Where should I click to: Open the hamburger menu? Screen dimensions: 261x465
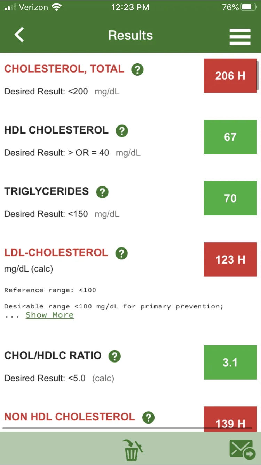pyautogui.click(x=240, y=36)
